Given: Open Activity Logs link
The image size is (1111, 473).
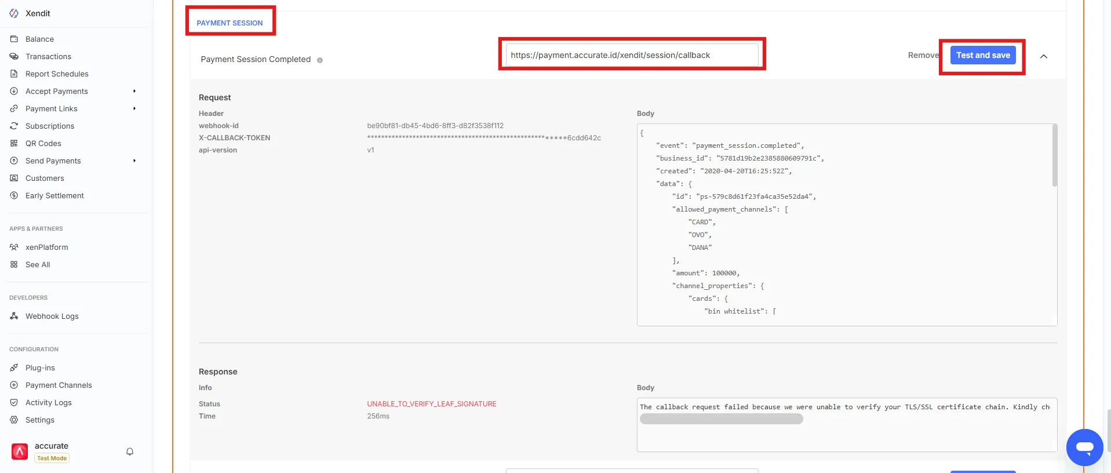Looking at the screenshot, I should click(x=49, y=402).
